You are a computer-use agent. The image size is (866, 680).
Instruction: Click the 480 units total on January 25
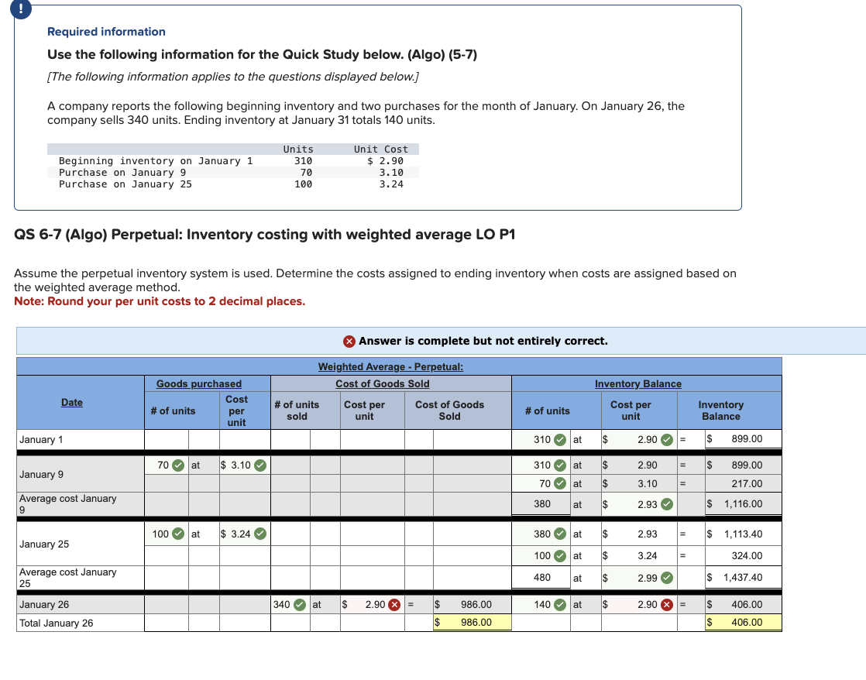(541, 577)
